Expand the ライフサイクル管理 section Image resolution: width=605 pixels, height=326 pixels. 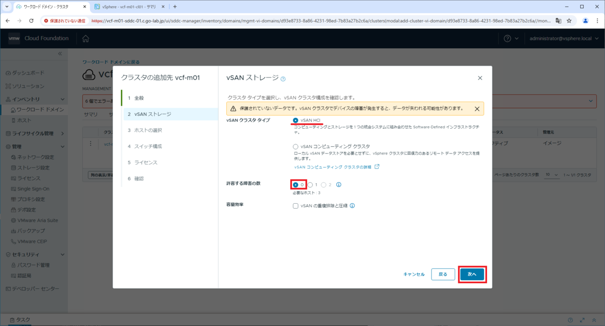[x=62, y=133]
